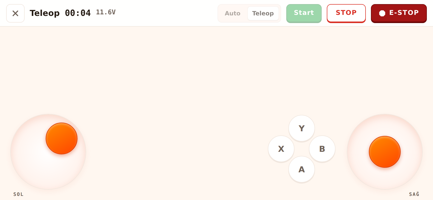
Task: Click the 00:04 match timer
Action: (x=78, y=13)
